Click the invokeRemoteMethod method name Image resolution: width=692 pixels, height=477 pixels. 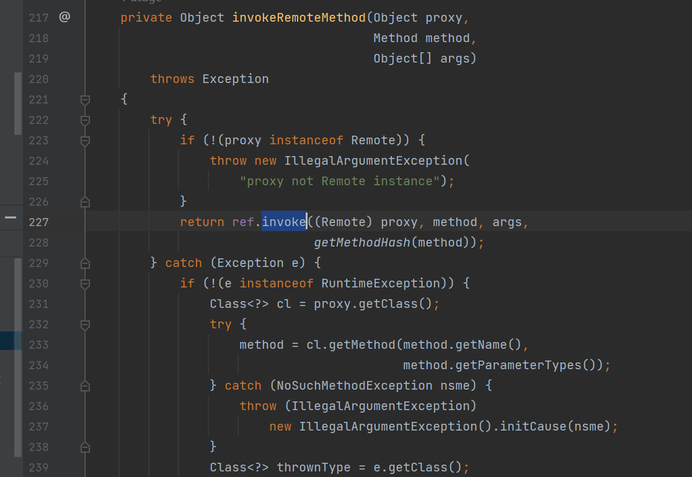(299, 17)
